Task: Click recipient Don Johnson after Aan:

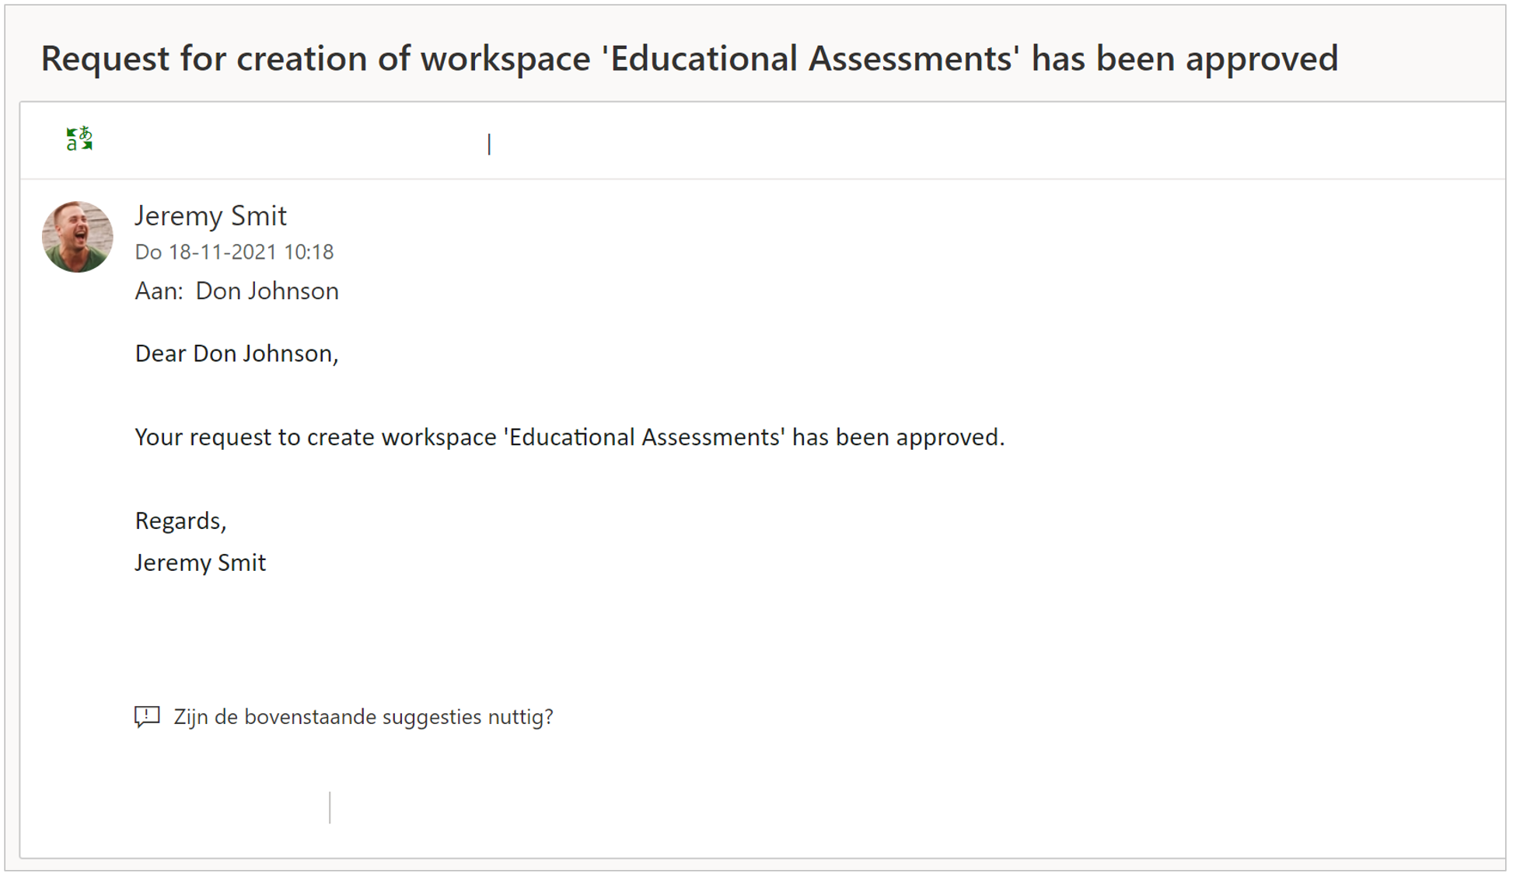Action: 267,291
